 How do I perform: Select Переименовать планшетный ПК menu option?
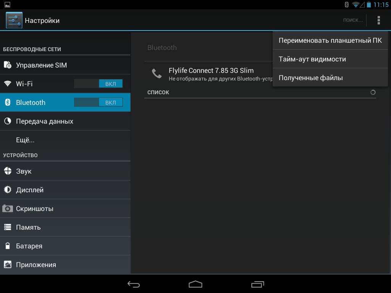pyautogui.click(x=330, y=40)
